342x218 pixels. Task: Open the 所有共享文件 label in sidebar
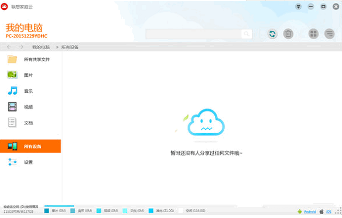tap(37, 60)
